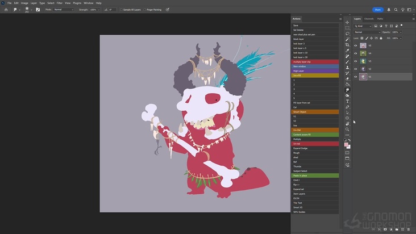The image size is (416, 234).
Task: Select the Brush tool
Action: (347, 62)
